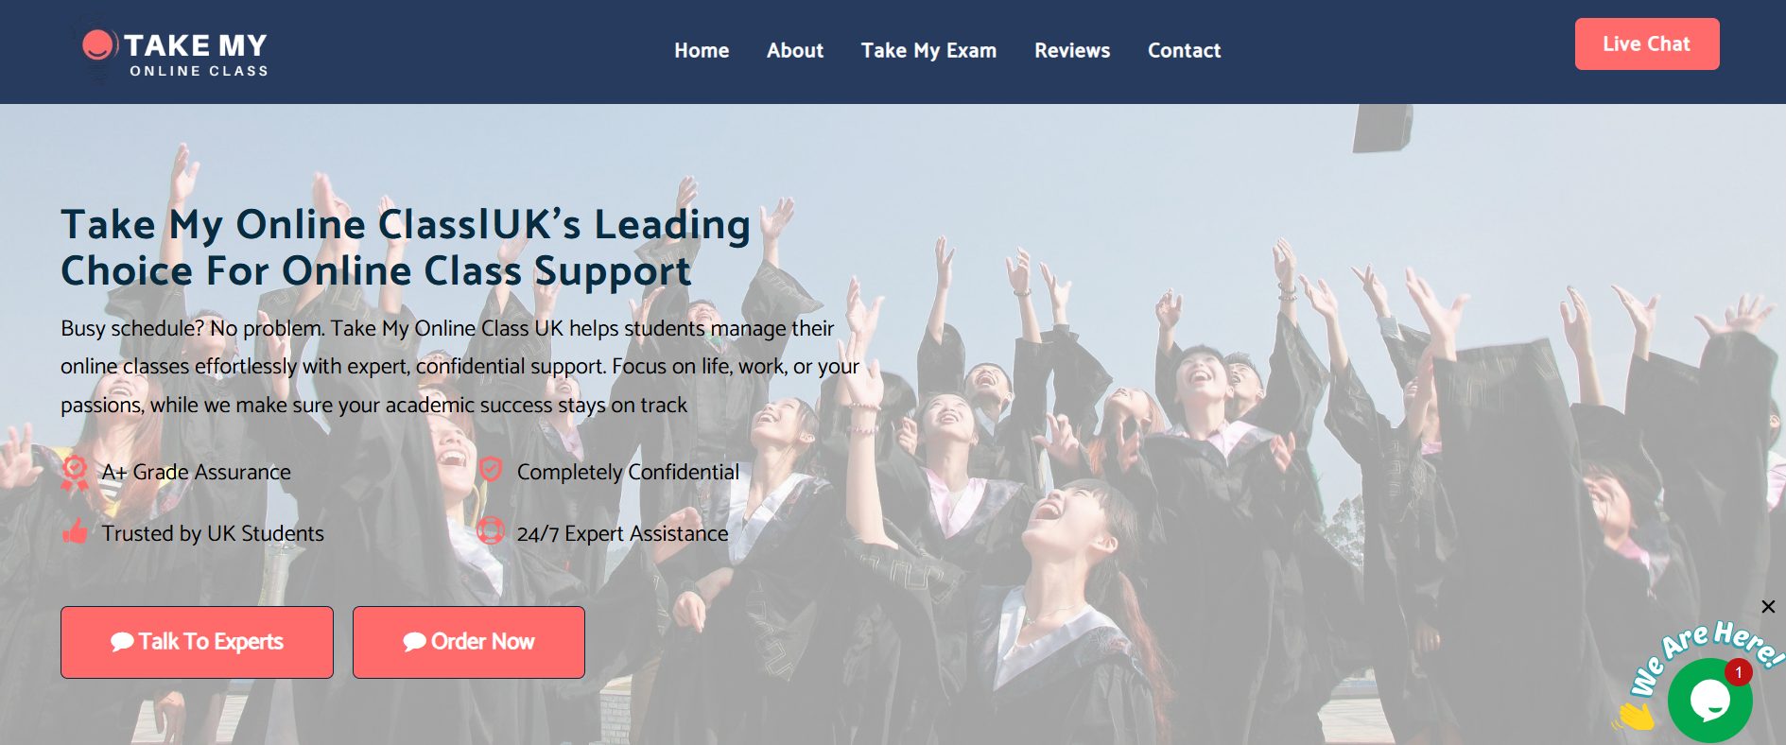This screenshot has height=745, width=1786.
Task: Click the A+ Grade Assurance ribbon icon
Action: [75, 472]
